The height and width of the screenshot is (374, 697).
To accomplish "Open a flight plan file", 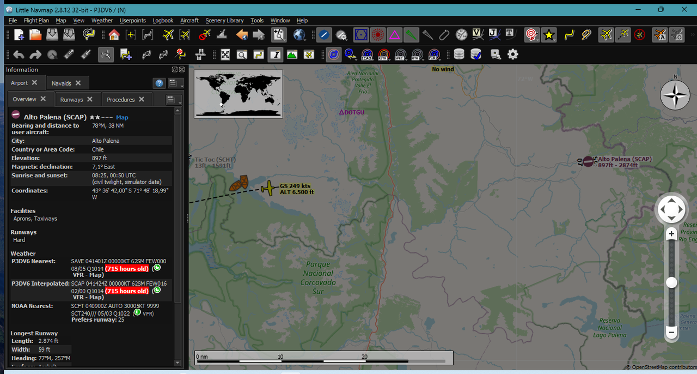I will pyautogui.click(x=35, y=35).
